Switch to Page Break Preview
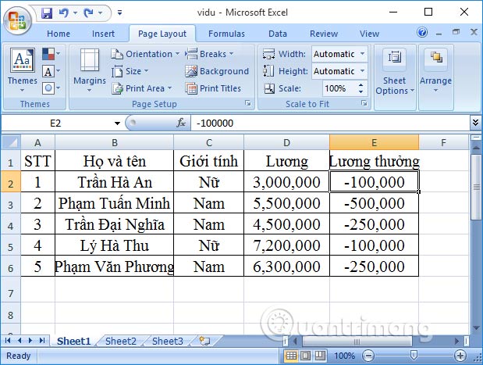Image resolution: width=483 pixels, height=365 pixels. (x=320, y=356)
